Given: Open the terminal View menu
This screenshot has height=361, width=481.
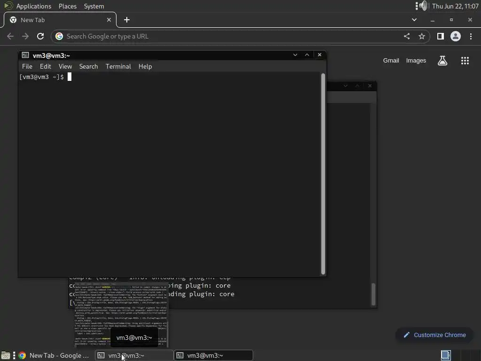Looking at the screenshot, I should [x=65, y=66].
